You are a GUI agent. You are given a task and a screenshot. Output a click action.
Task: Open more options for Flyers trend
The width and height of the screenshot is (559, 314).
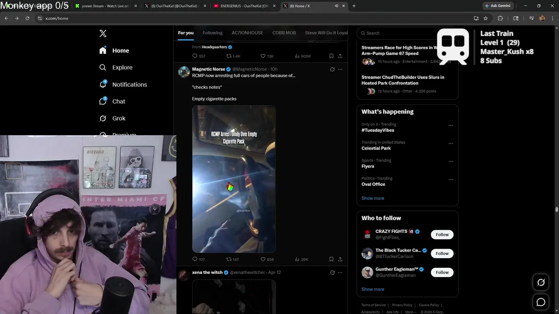click(x=451, y=161)
